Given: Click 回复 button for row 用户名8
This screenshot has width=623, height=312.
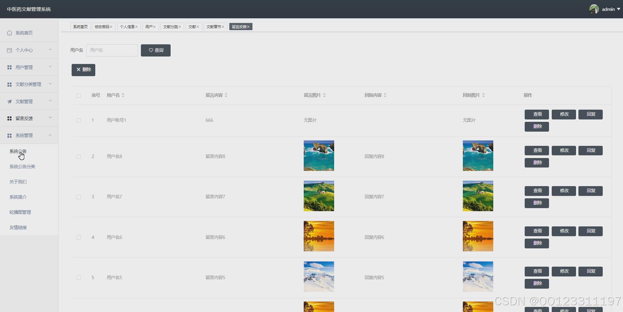Looking at the screenshot, I should pyautogui.click(x=590, y=151).
